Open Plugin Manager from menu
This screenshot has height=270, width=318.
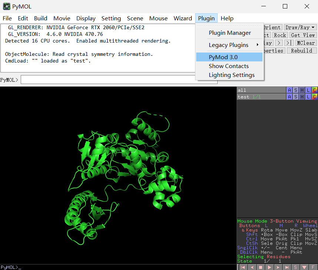coord(230,33)
